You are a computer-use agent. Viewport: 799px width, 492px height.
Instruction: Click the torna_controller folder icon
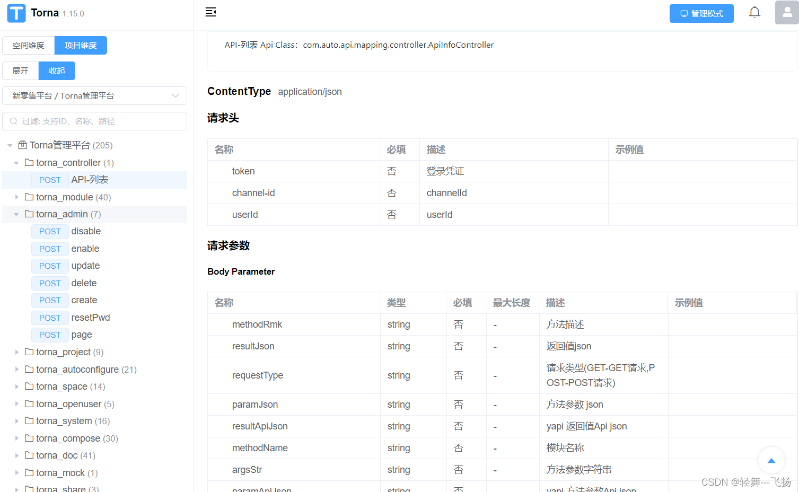(x=29, y=162)
